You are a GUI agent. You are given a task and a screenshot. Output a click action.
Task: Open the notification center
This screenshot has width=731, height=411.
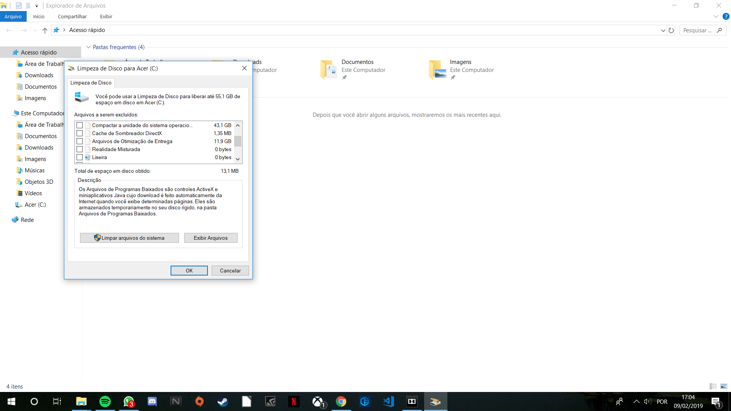(x=716, y=402)
